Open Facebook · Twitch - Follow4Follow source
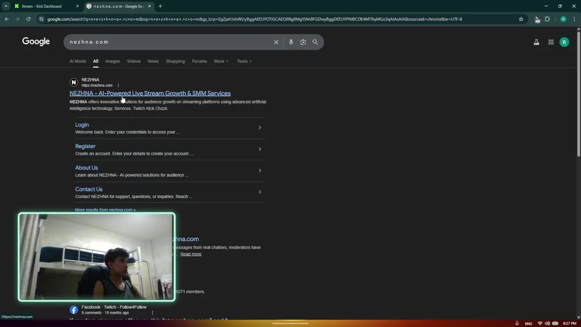 114,307
